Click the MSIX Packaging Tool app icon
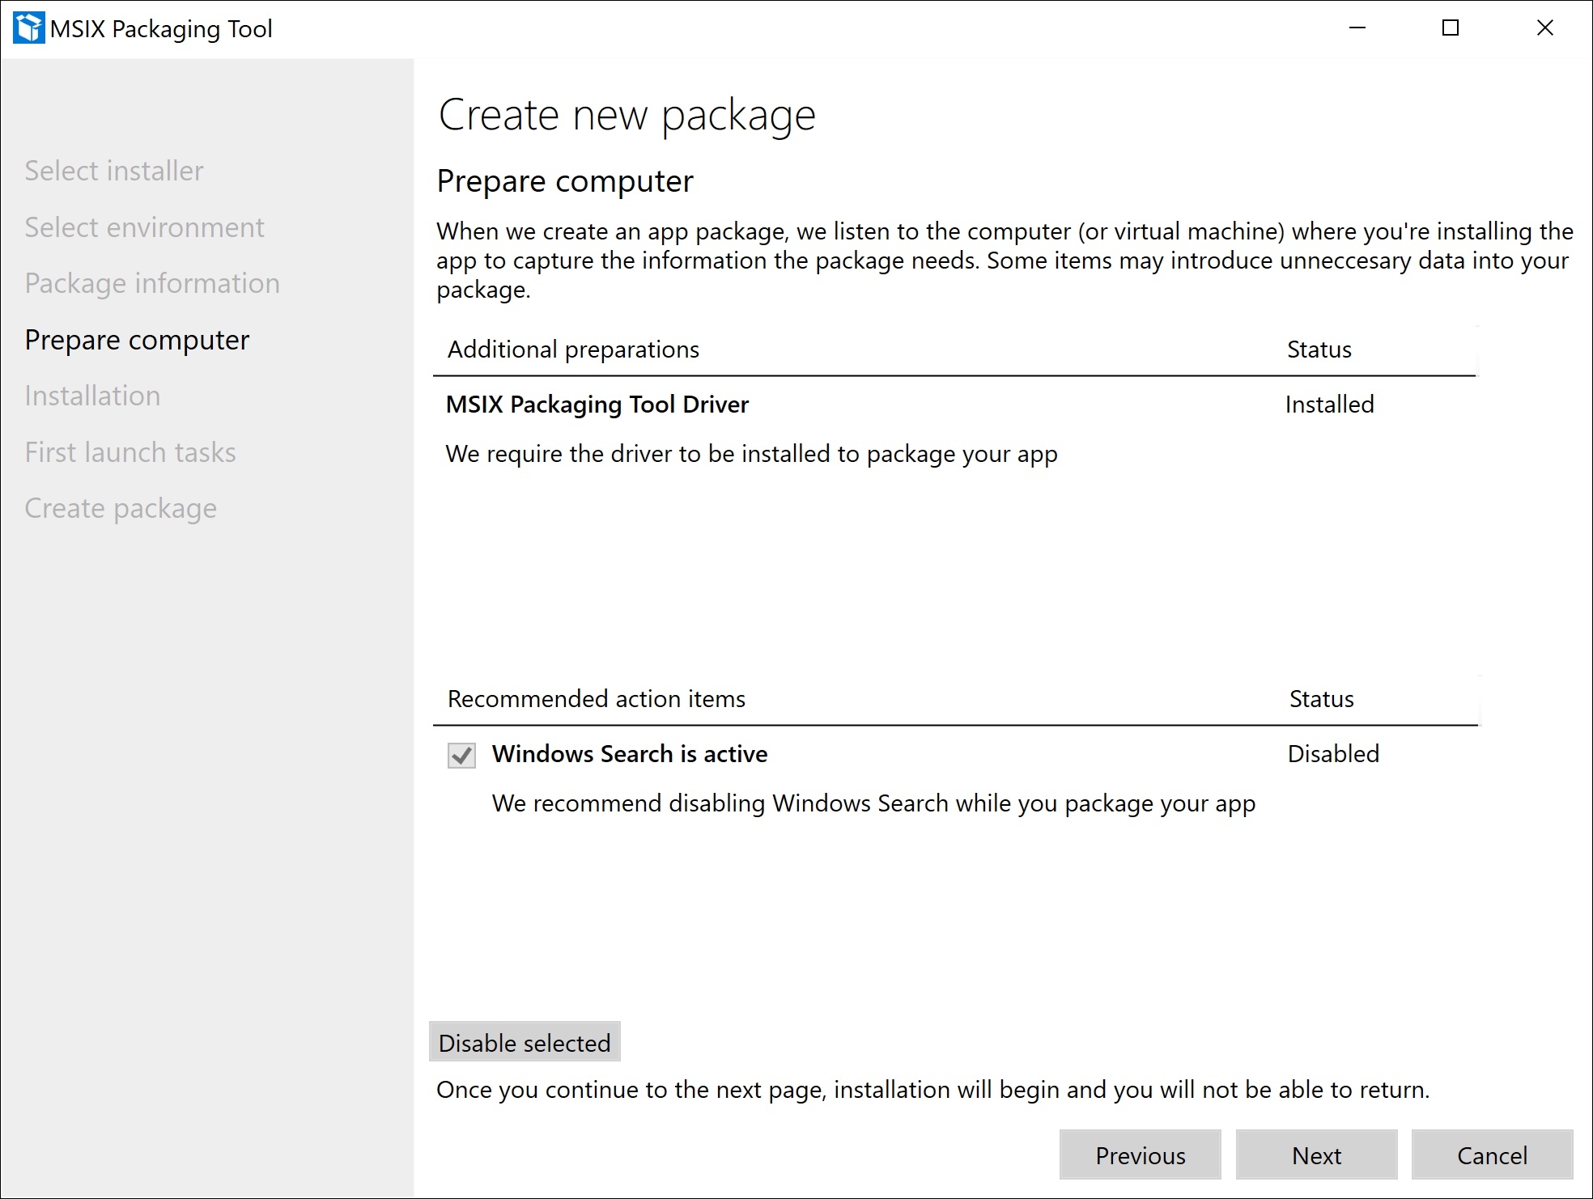 (29, 28)
